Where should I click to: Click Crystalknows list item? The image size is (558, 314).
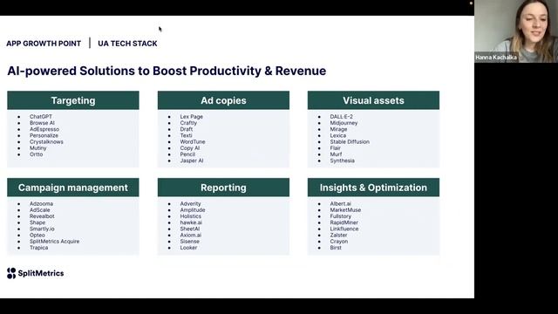[46, 141]
